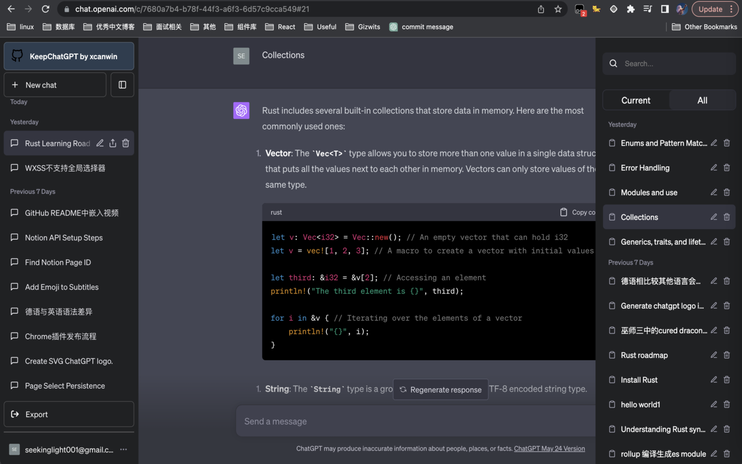Edit the Error Handling conversation title
This screenshot has height=464, width=742.
coord(714,168)
